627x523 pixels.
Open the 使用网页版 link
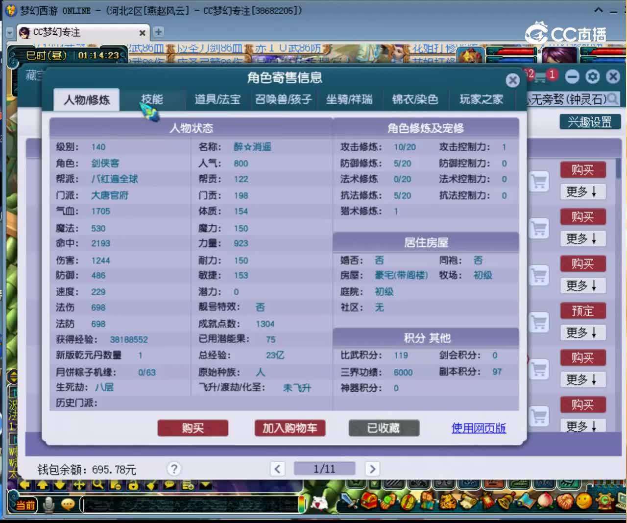tap(479, 428)
